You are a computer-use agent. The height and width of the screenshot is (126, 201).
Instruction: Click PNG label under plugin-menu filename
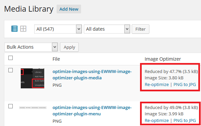click(57, 121)
